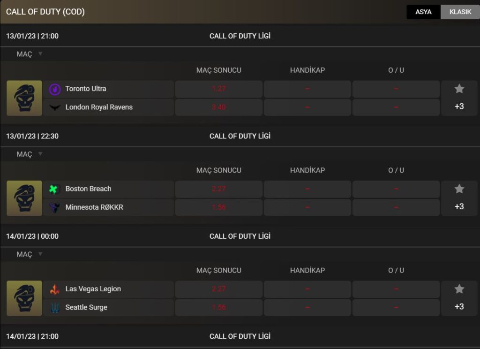Click the Seattle Surge trident logo

pyautogui.click(x=55, y=308)
